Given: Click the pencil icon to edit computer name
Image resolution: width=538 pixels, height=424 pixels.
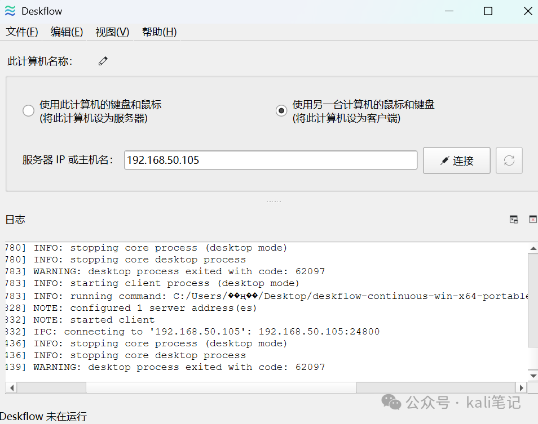Looking at the screenshot, I should click(x=103, y=60).
